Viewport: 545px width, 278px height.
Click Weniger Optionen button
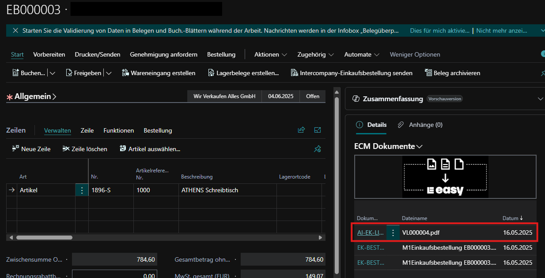(x=415, y=54)
